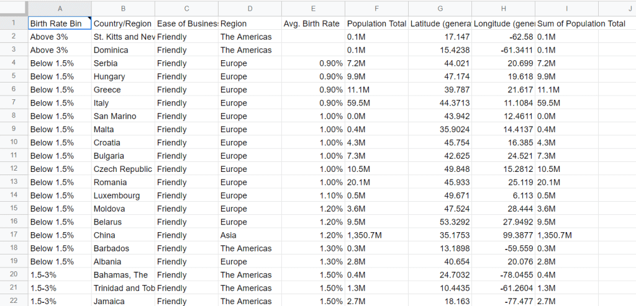Click column J header
Screen dimensions: 636x306
pos(617,9)
